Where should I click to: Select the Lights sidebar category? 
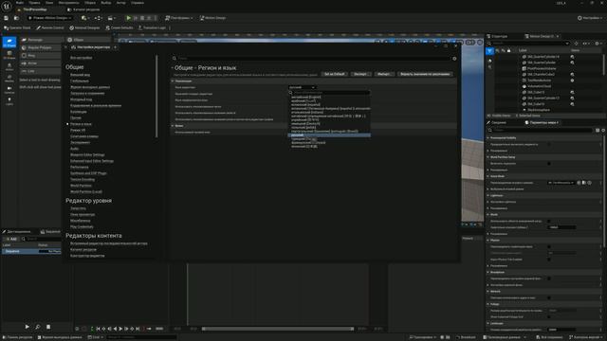click(x=9, y=101)
